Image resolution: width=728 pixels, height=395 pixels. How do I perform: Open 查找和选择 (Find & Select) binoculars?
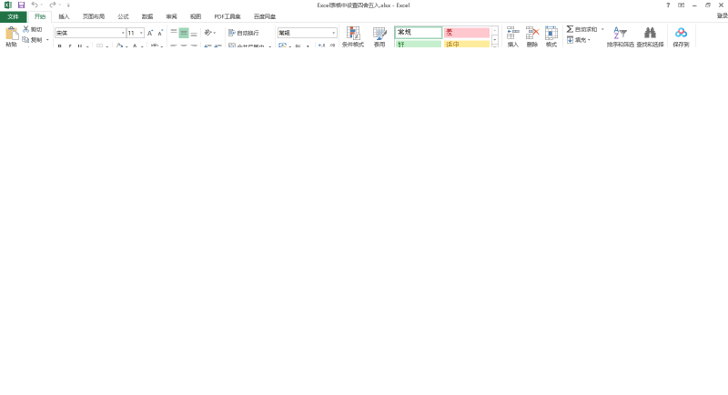650,36
